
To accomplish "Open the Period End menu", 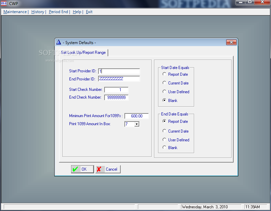I will click(58, 12).
